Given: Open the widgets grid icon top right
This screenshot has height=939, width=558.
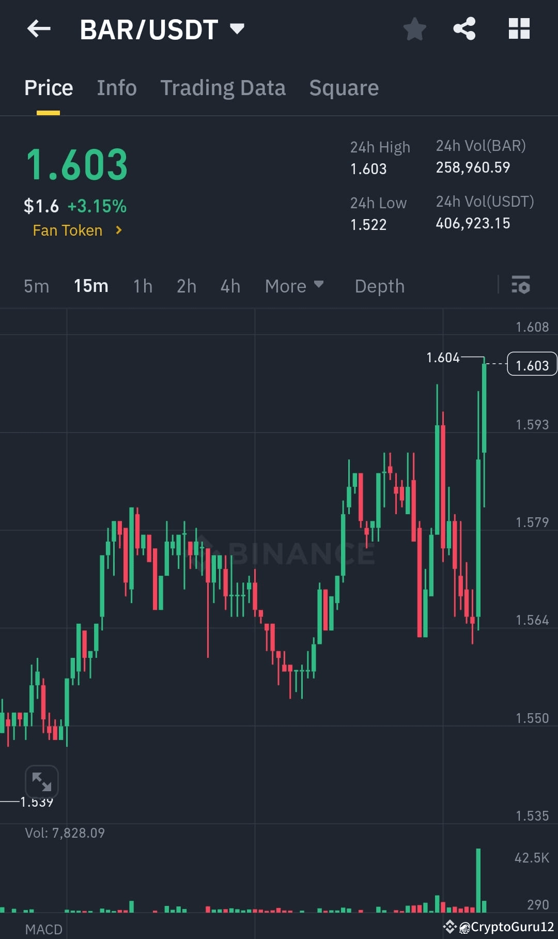Looking at the screenshot, I should (x=519, y=29).
